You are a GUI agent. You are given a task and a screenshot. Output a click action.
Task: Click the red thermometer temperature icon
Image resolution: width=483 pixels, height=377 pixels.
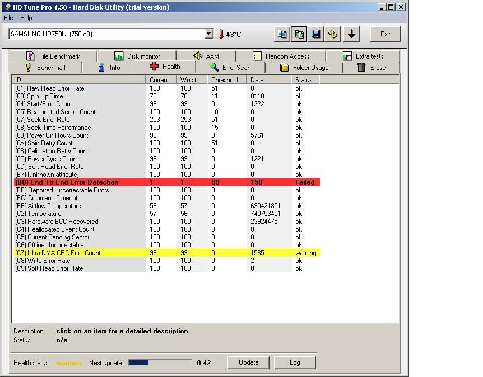tap(221, 34)
